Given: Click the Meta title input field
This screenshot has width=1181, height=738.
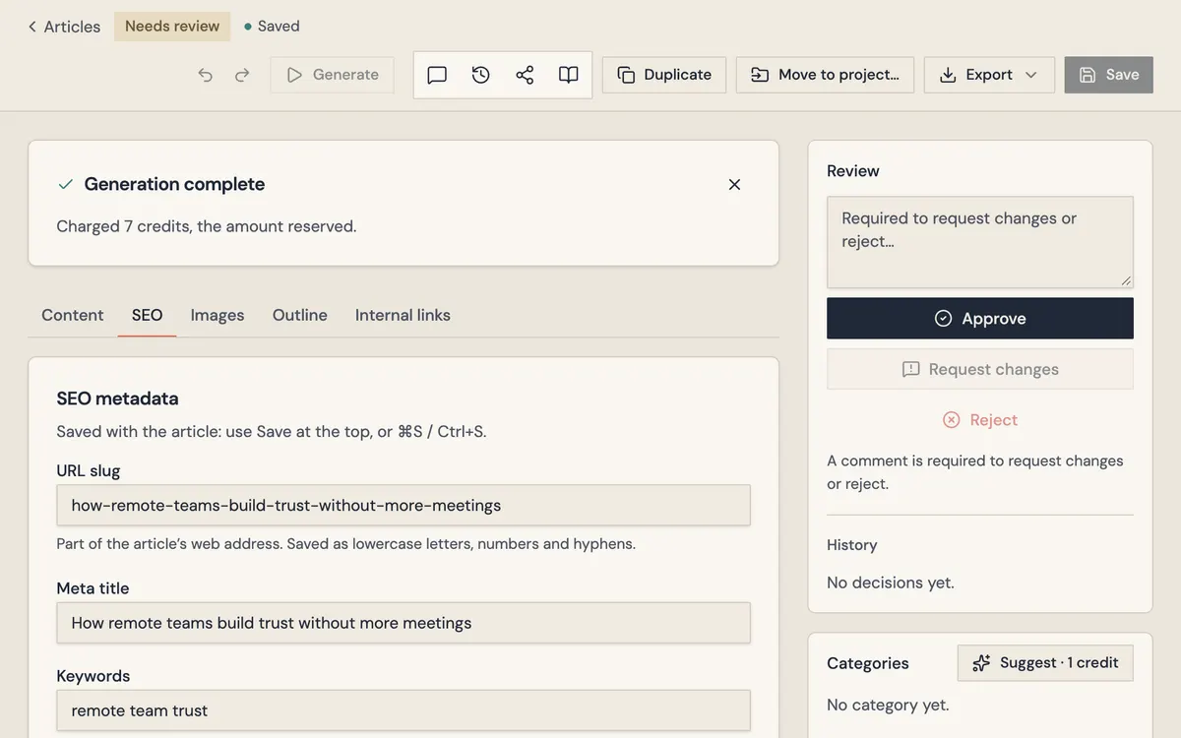Looking at the screenshot, I should click(404, 623).
